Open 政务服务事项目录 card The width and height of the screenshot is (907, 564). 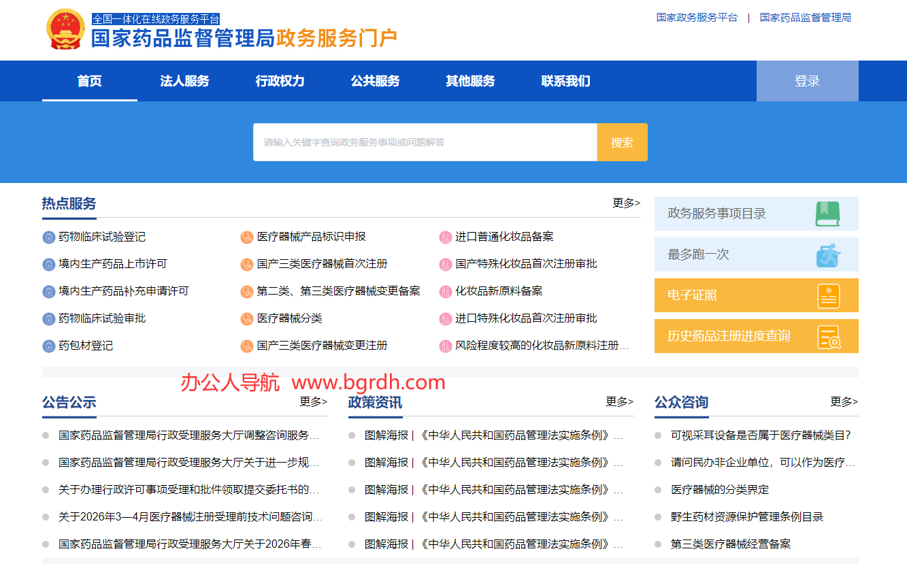pyautogui.click(x=757, y=214)
